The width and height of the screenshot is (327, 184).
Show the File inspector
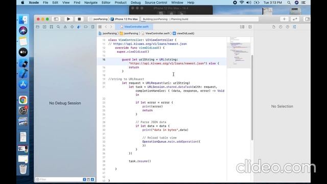click(274, 27)
